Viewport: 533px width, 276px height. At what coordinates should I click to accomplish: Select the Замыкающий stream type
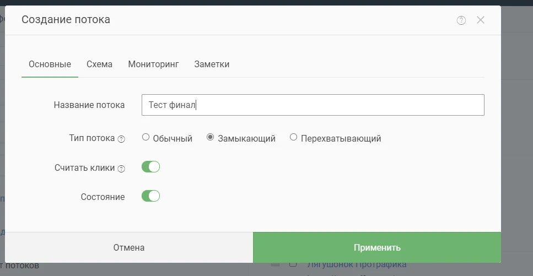211,137
